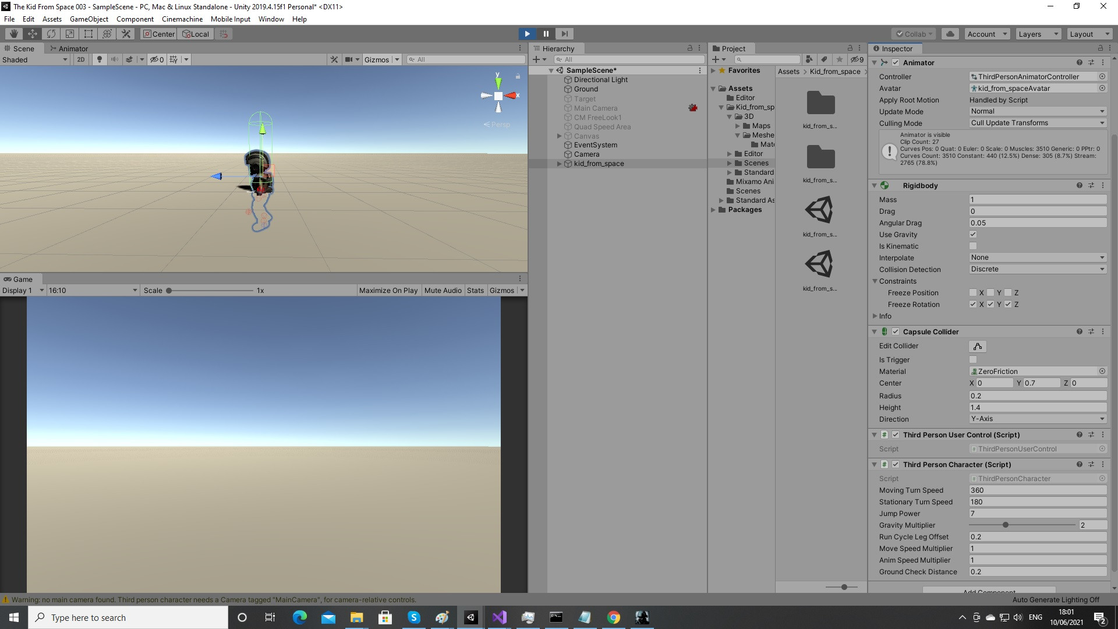
Task: Select the Hand tool in toolbar
Action: (14, 34)
